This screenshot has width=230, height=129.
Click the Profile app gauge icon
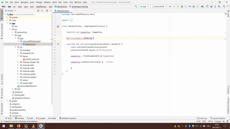pyautogui.click(x=190, y=6)
